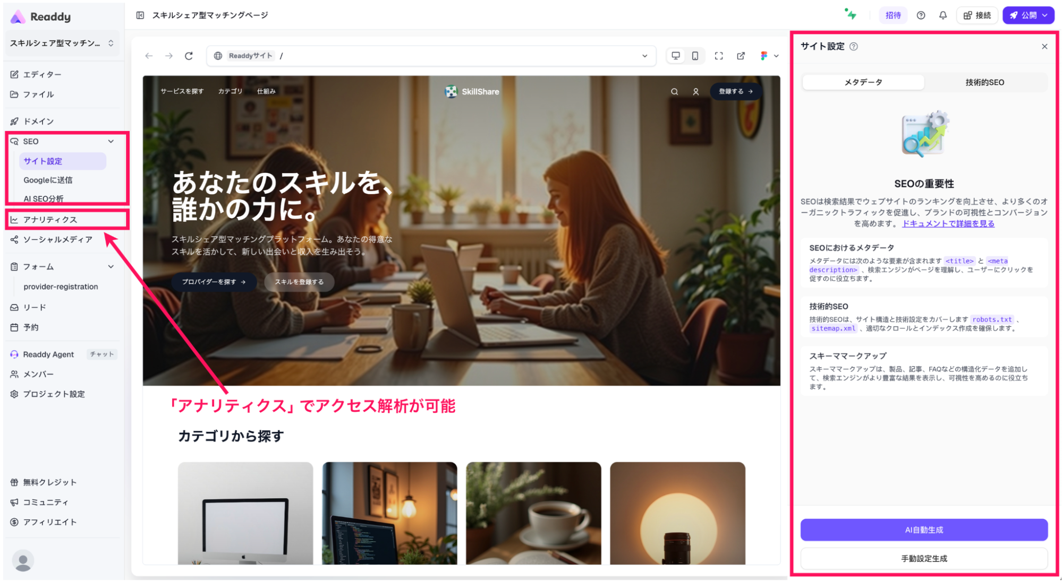1062x581 pixels.
Task: Click the SkillShare logo in preview
Action: tap(472, 91)
